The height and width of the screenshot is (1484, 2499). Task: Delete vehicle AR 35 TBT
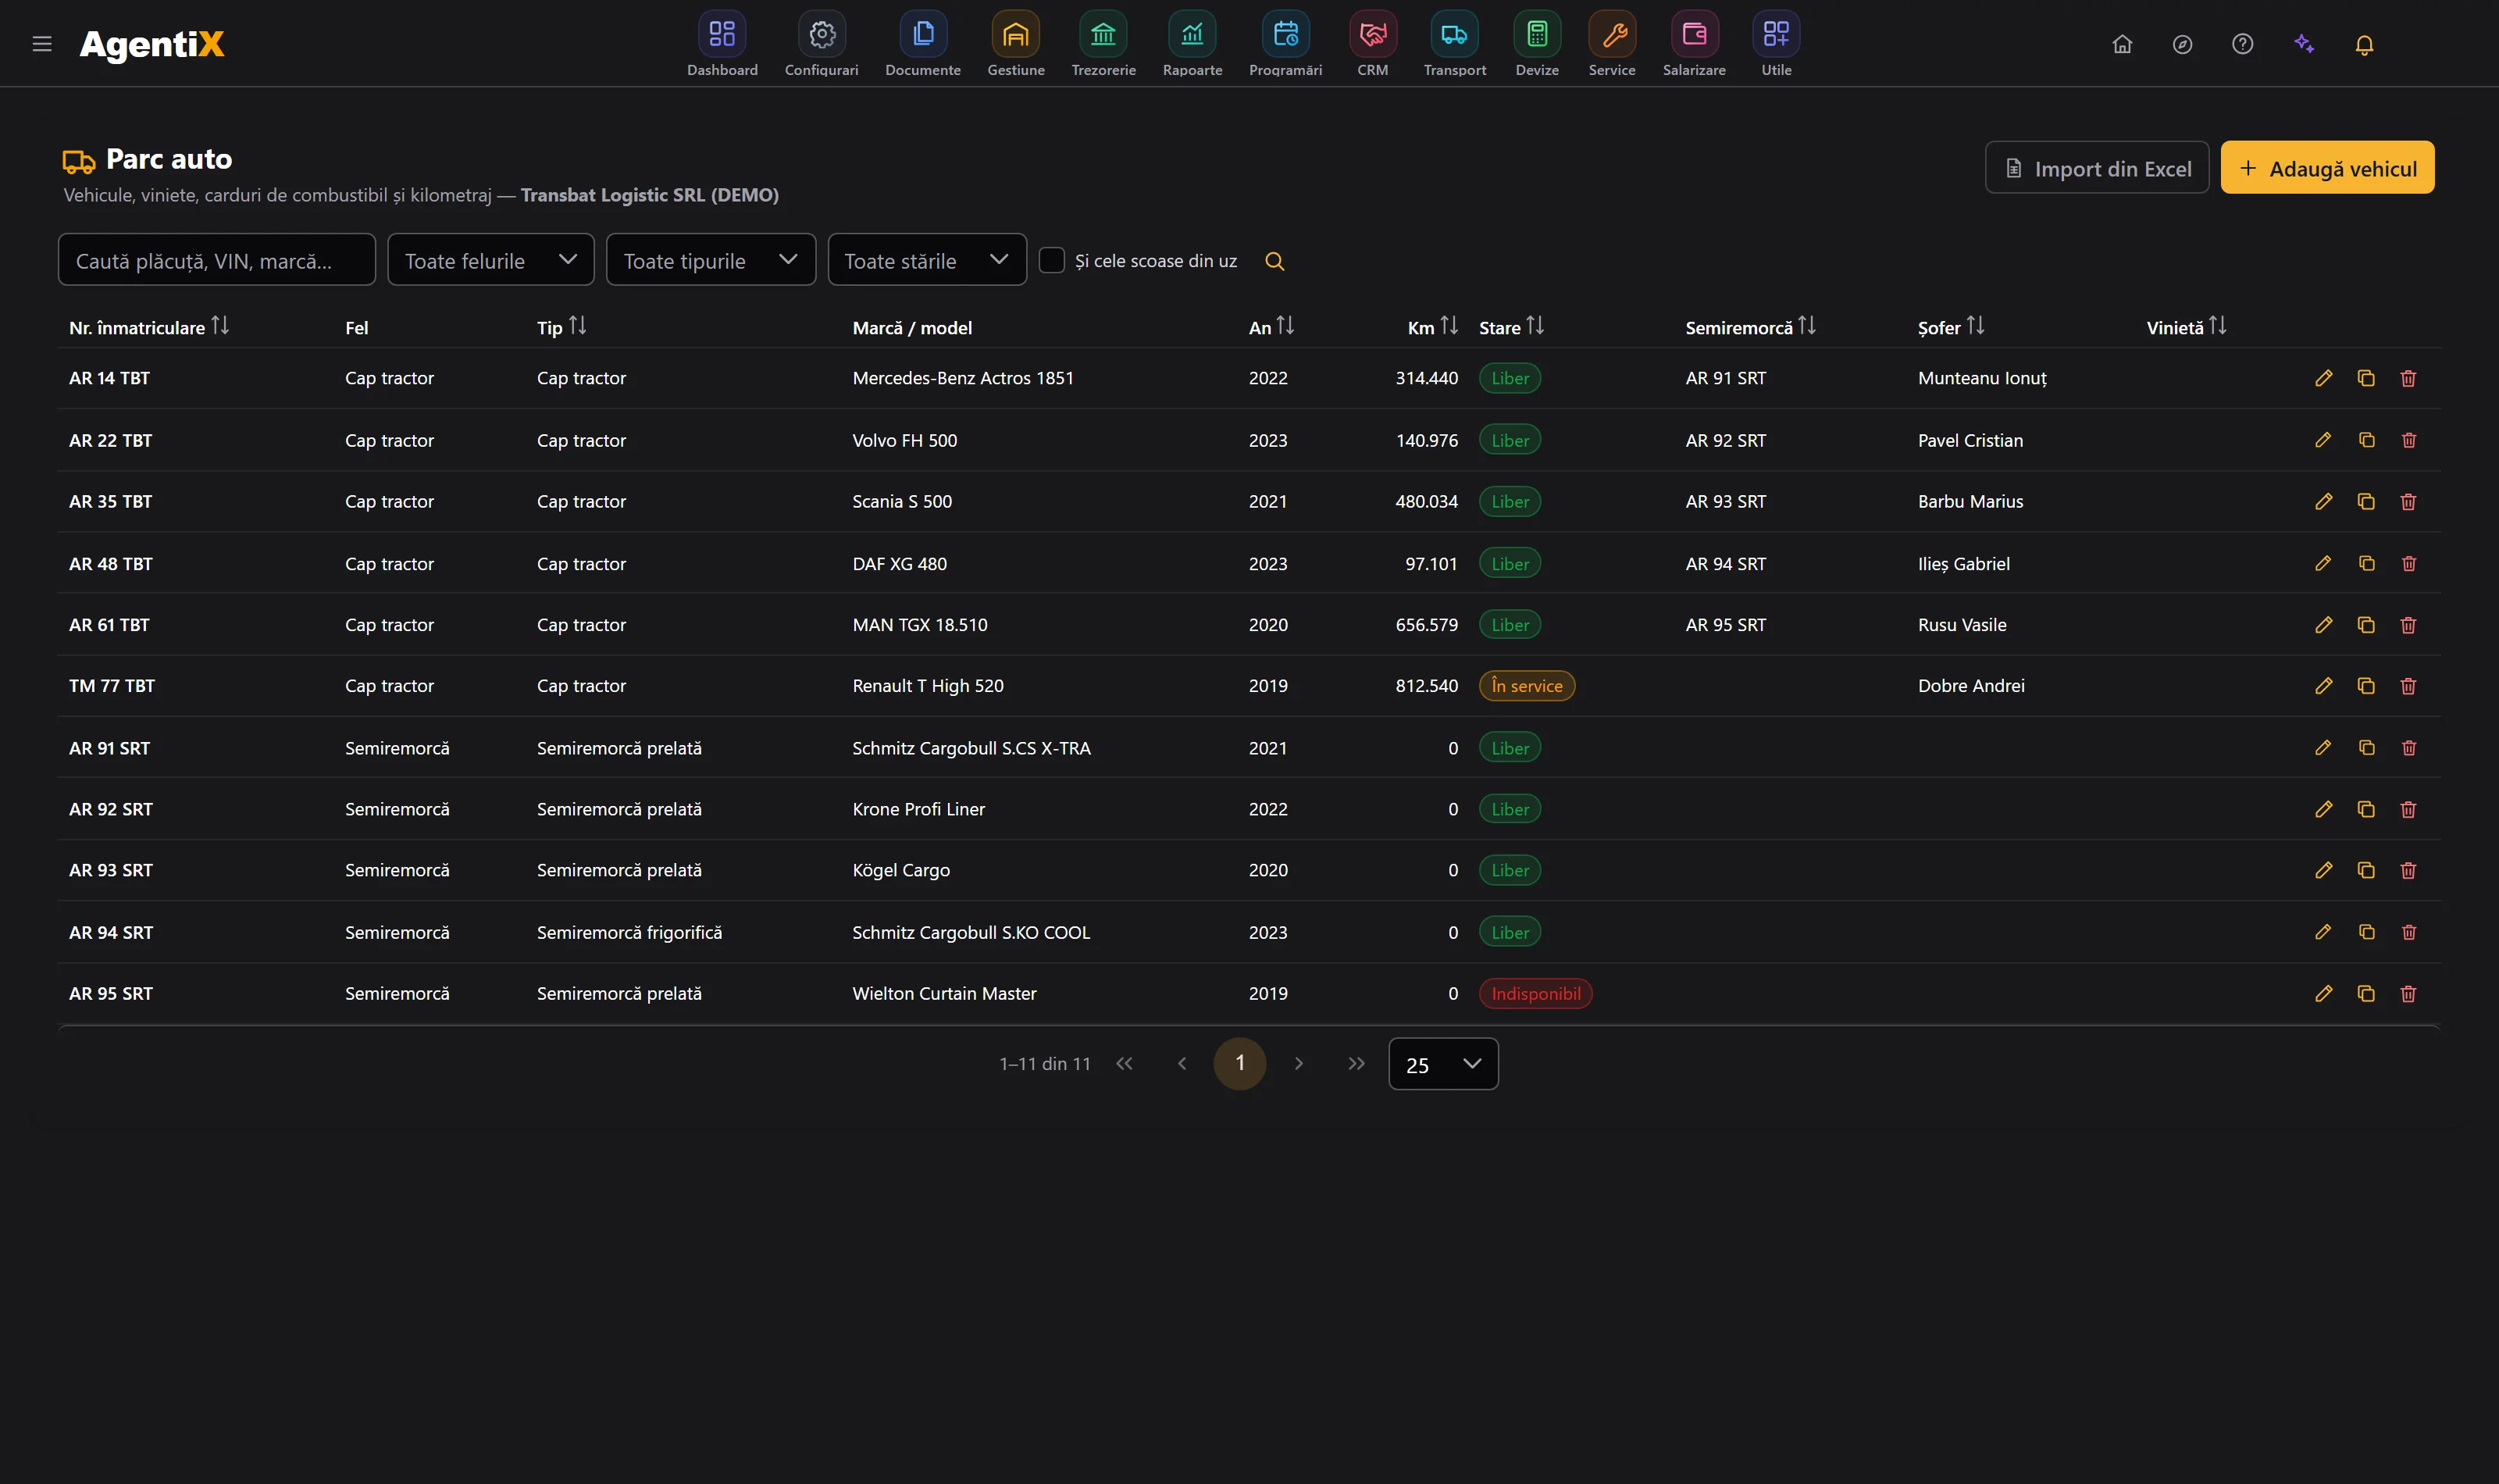click(x=2408, y=502)
